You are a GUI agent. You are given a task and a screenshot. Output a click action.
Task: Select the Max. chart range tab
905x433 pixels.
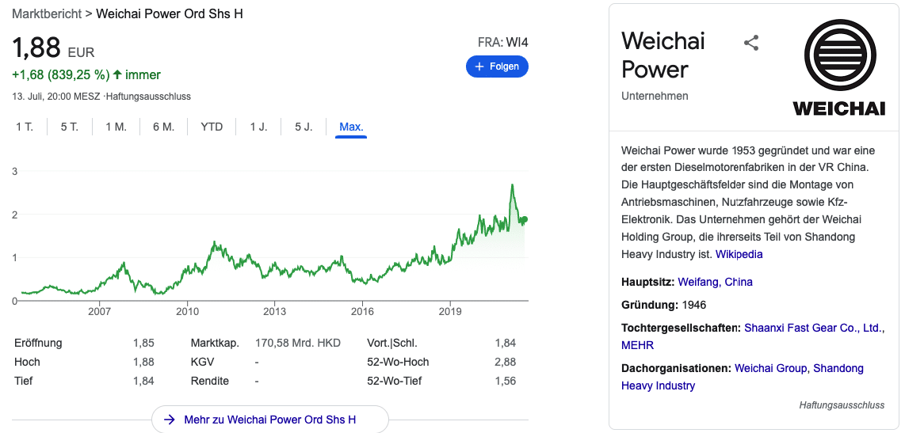[351, 127]
